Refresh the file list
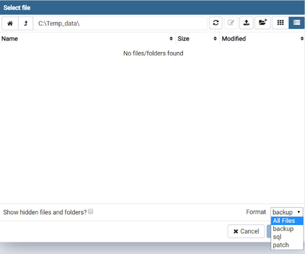Image resolution: width=305 pixels, height=254 pixels. tap(216, 23)
